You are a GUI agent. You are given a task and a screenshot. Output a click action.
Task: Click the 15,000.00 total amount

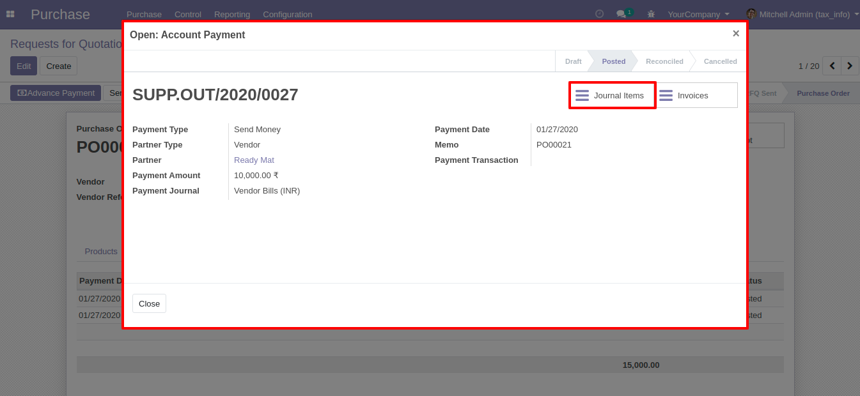coord(641,365)
